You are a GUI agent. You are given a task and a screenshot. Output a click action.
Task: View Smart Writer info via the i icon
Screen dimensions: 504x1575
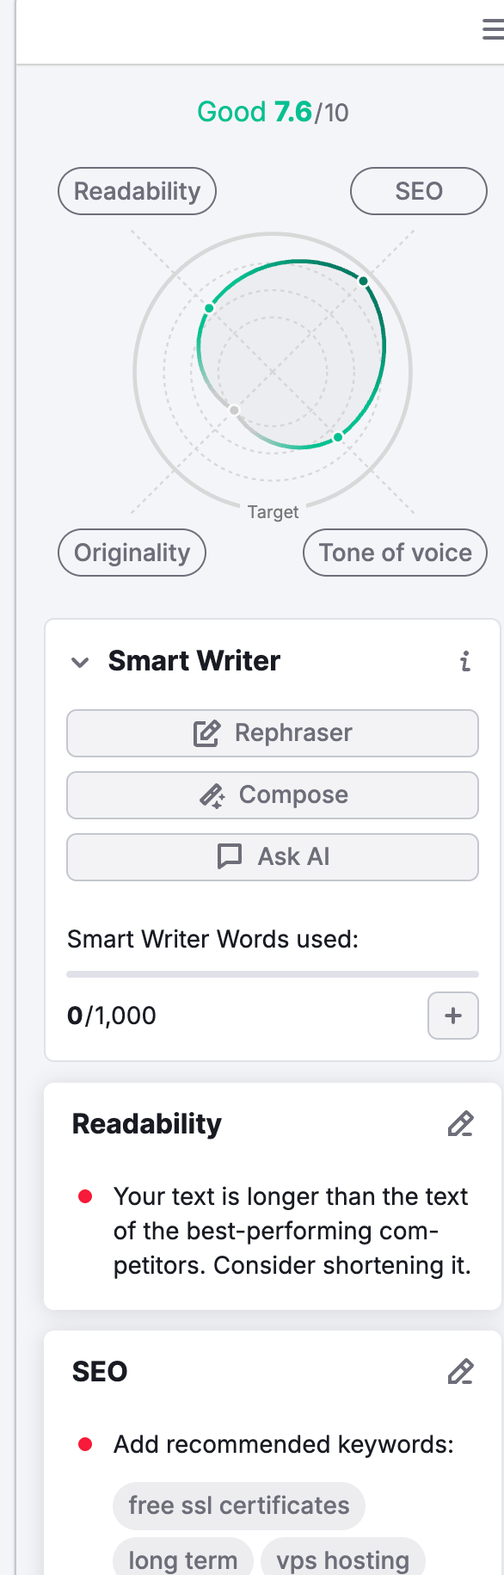tap(465, 663)
